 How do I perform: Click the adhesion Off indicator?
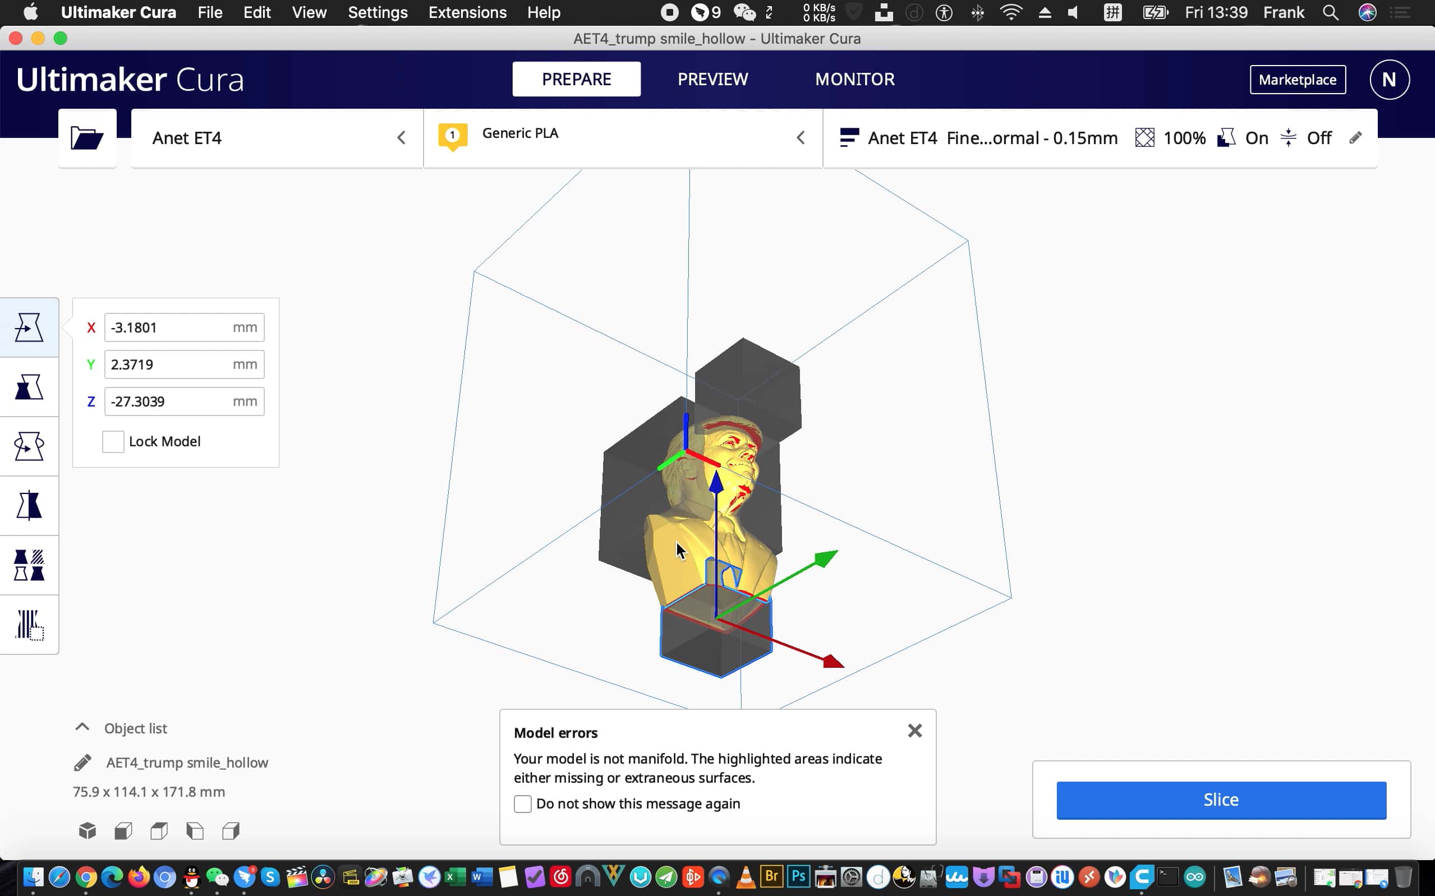(x=1306, y=138)
